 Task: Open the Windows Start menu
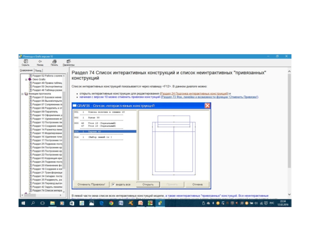(23, 203)
